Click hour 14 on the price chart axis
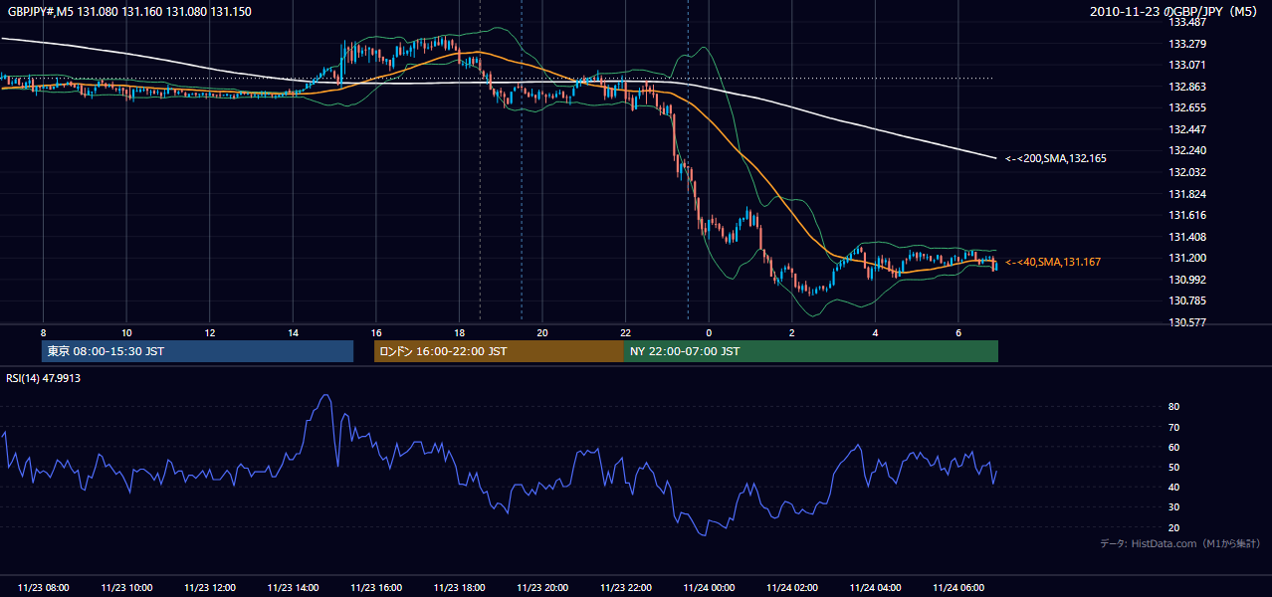Image resolution: width=1272 pixels, height=597 pixels. pyautogui.click(x=293, y=332)
